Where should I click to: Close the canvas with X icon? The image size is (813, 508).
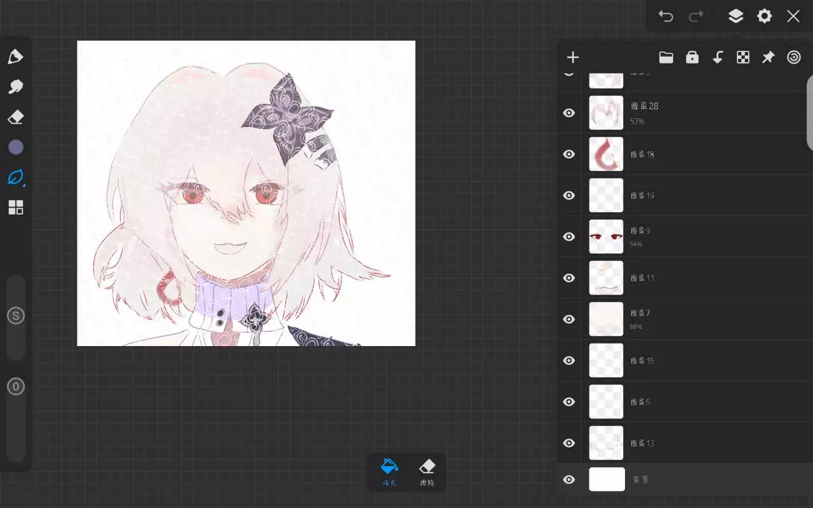[793, 16]
